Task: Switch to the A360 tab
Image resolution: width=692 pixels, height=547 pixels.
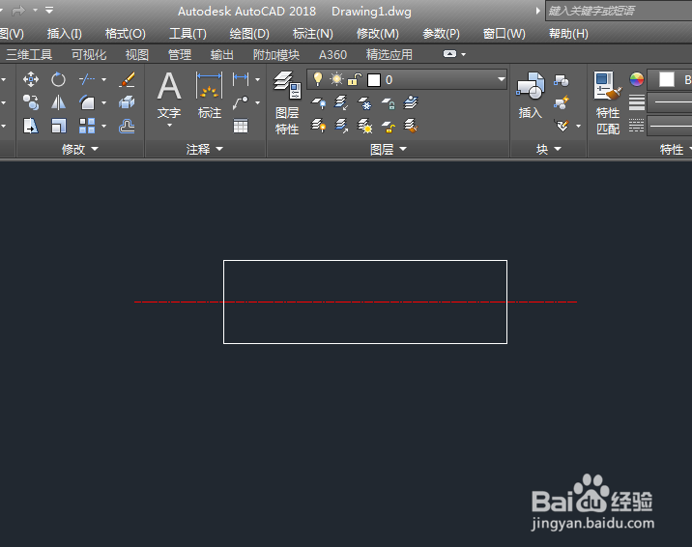Action: (332, 55)
